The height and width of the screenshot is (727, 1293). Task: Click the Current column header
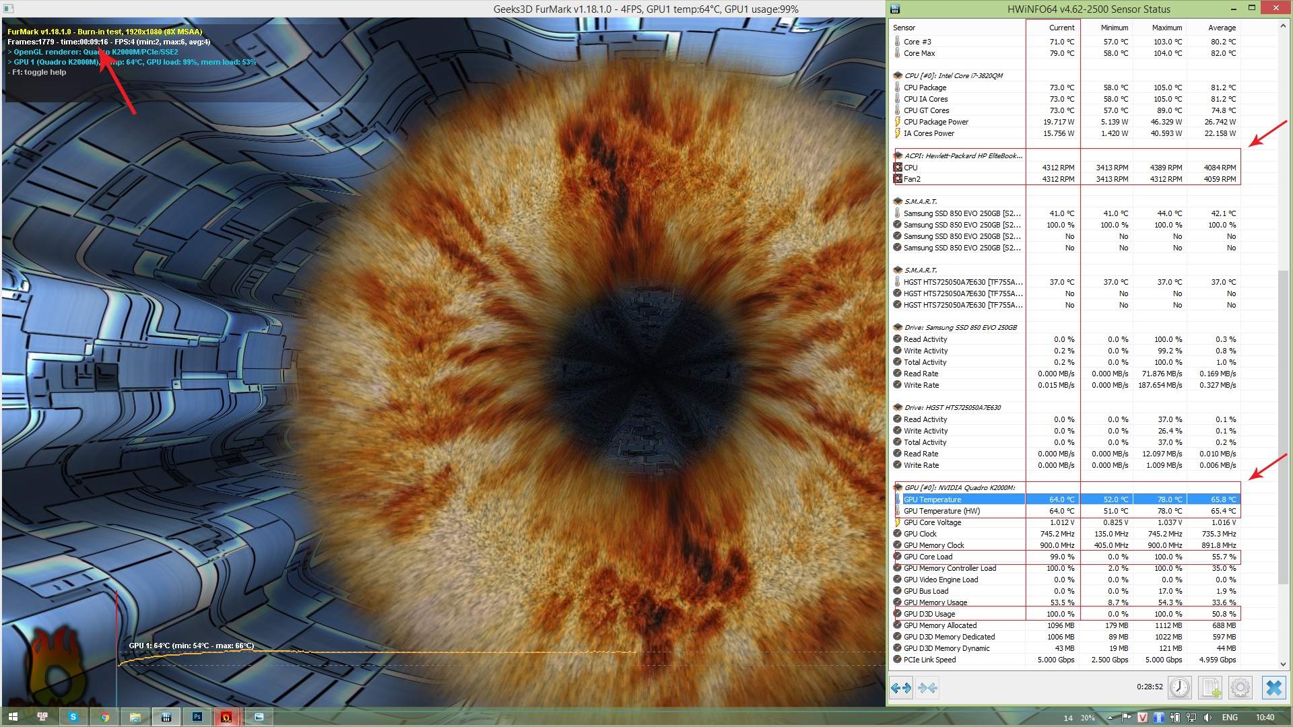(x=1053, y=28)
